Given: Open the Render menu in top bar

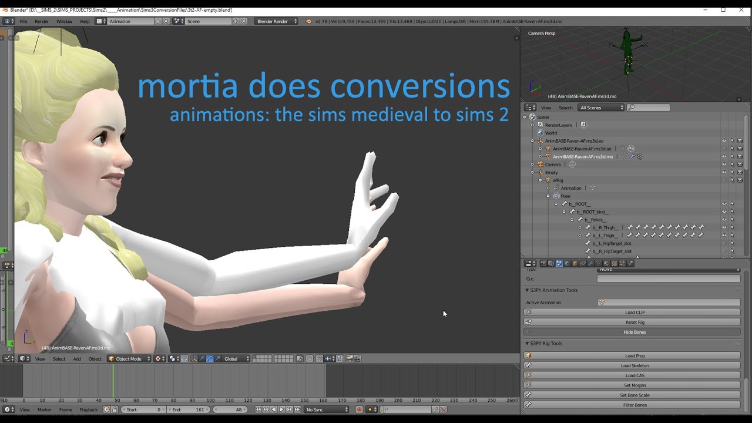Looking at the screenshot, I should click(42, 21).
